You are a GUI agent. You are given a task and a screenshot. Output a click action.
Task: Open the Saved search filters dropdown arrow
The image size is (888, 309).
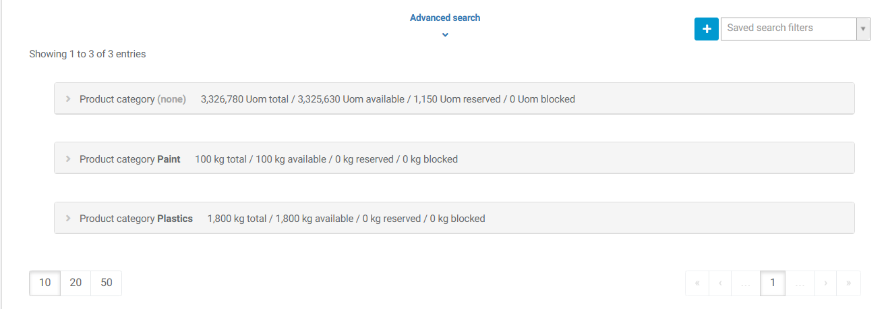[863, 29]
